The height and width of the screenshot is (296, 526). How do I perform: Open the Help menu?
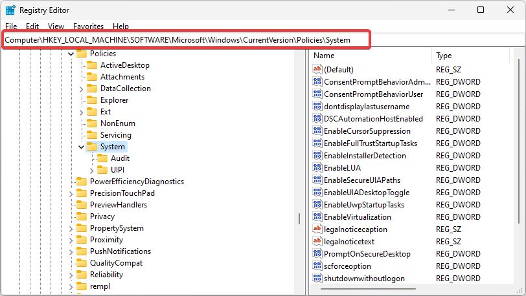pos(120,26)
